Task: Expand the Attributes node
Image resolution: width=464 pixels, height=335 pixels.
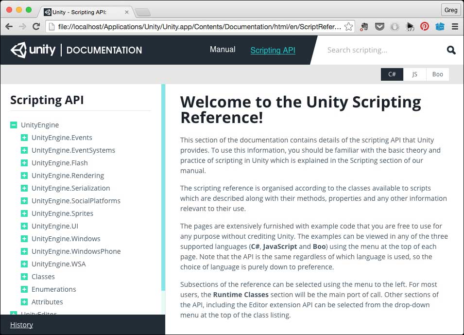Action: (x=24, y=302)
